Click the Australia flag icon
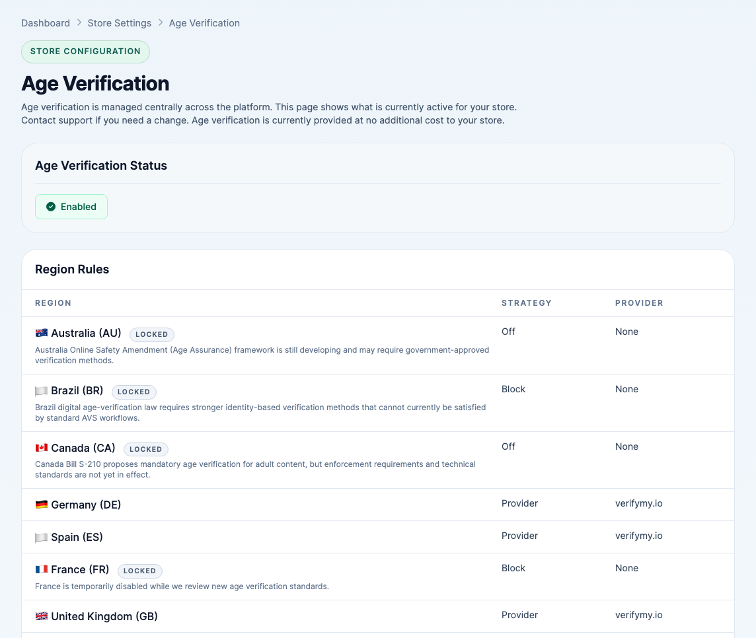The image size is (756, 638). click(42, 333)
